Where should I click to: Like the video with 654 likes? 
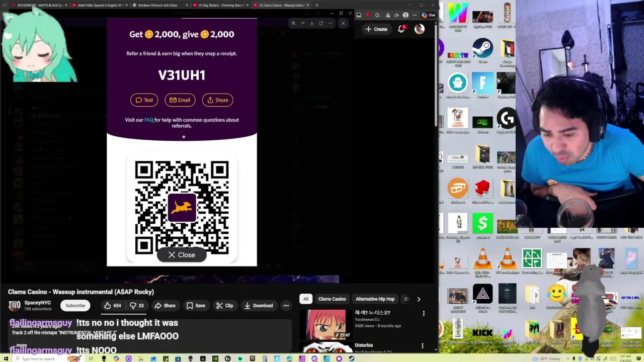click(112, 306)
